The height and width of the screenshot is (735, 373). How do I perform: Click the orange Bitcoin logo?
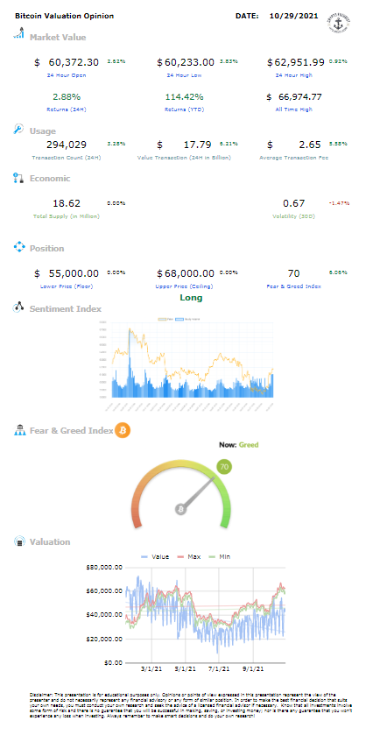(x=123, y=430)
